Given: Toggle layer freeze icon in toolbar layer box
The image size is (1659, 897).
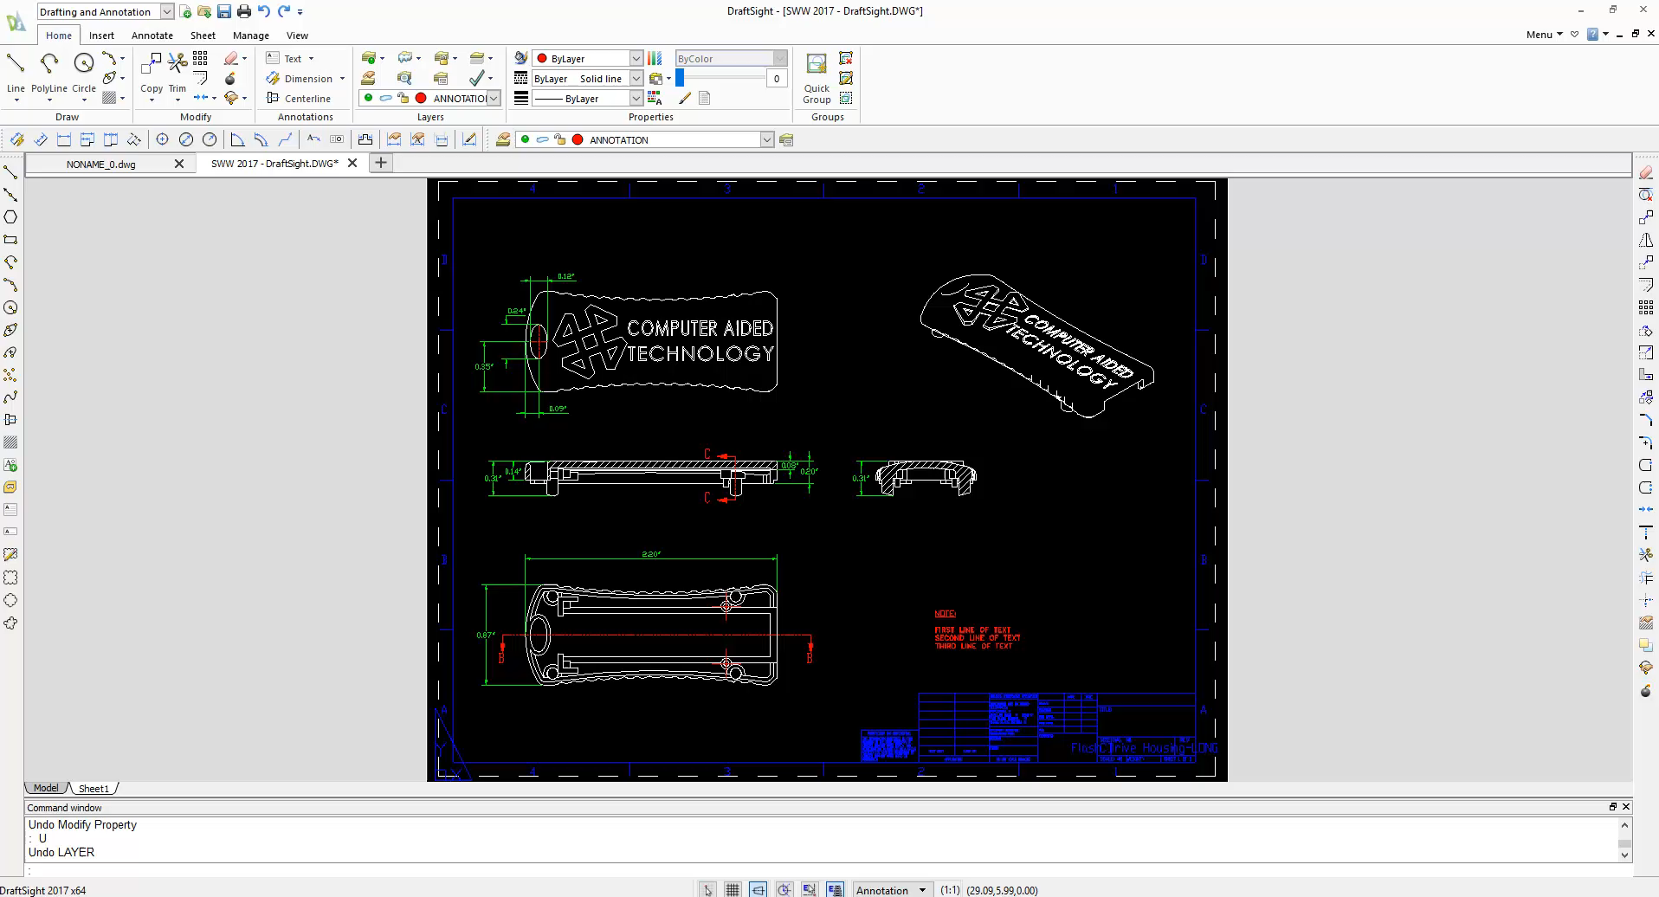Looking at the screenshot, I should click(542, 139).
